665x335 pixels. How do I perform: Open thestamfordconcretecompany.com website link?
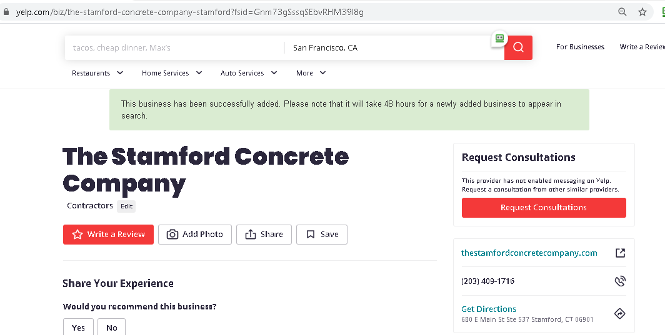(529, 253)
